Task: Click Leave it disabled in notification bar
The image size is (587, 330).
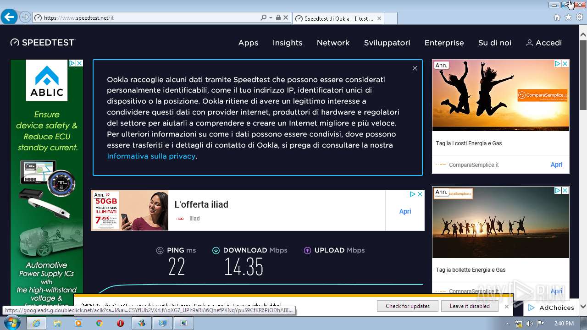Action: tap(470, 306)
